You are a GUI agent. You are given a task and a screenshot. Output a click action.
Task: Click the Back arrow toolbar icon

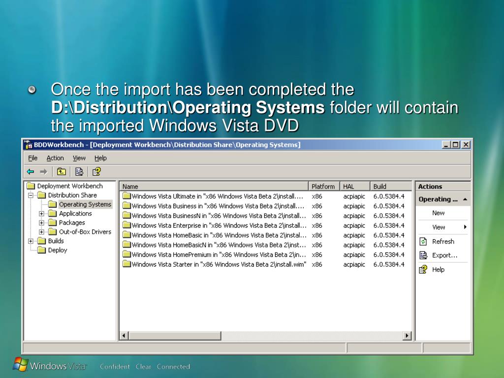(31, 172)
